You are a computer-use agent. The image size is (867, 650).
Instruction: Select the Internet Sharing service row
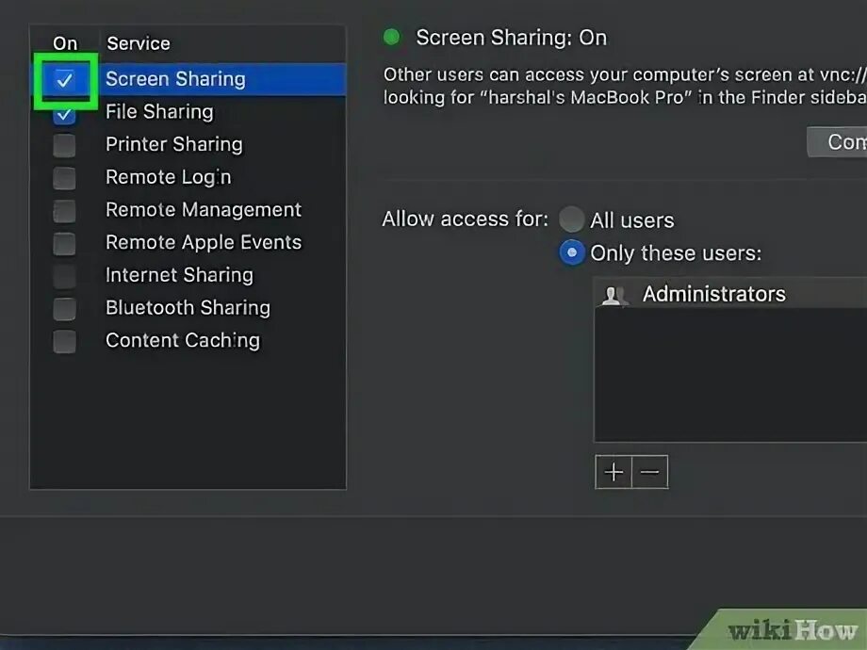(179, 275)
